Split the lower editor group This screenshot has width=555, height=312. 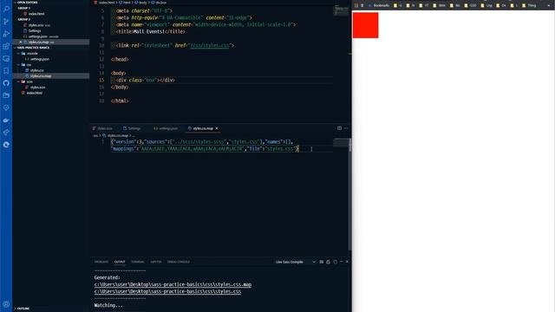(339, 128)
